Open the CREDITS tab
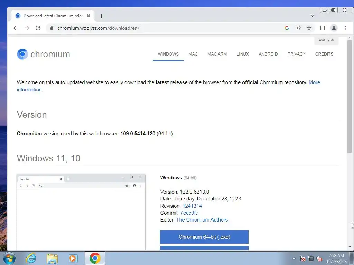Screen dimensions: 354x265 point(324,54)
